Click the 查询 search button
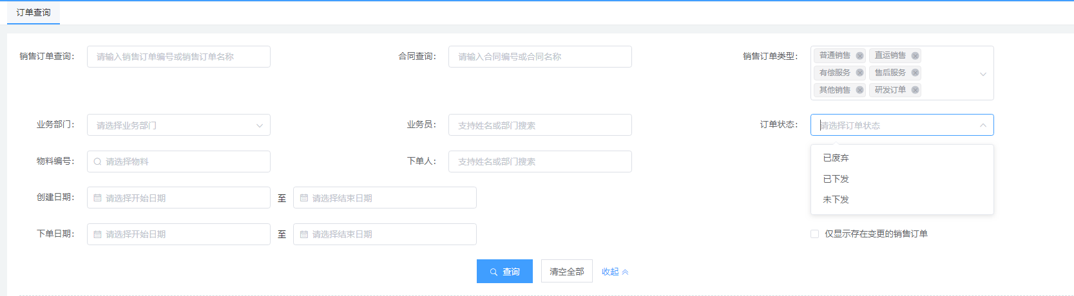Screen dimensions: 1074x296 [504, 272]
